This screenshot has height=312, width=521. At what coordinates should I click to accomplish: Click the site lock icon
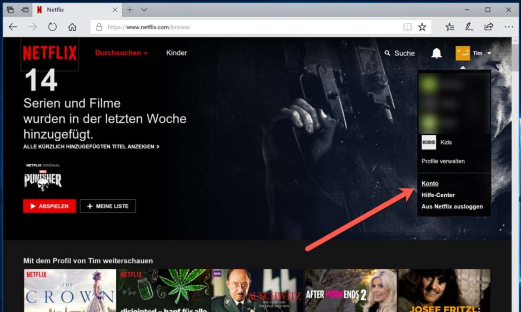99,27
